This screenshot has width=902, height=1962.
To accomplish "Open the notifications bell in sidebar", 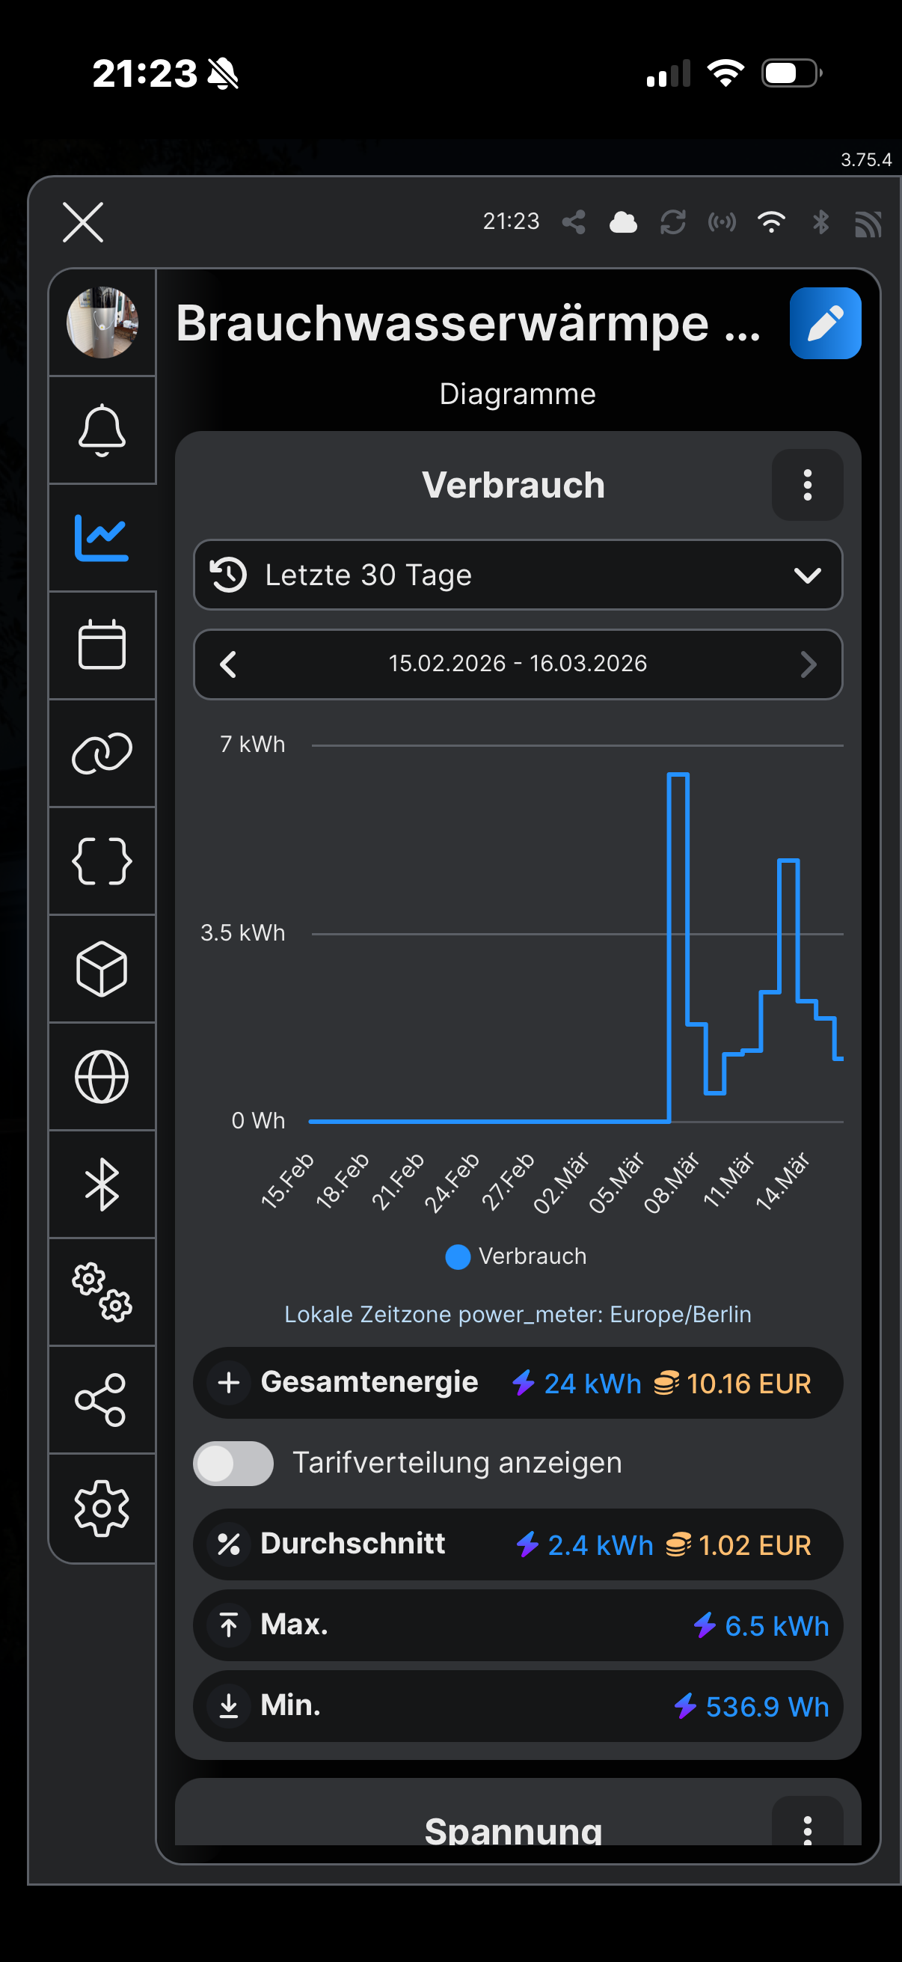I will pos(102,430).
